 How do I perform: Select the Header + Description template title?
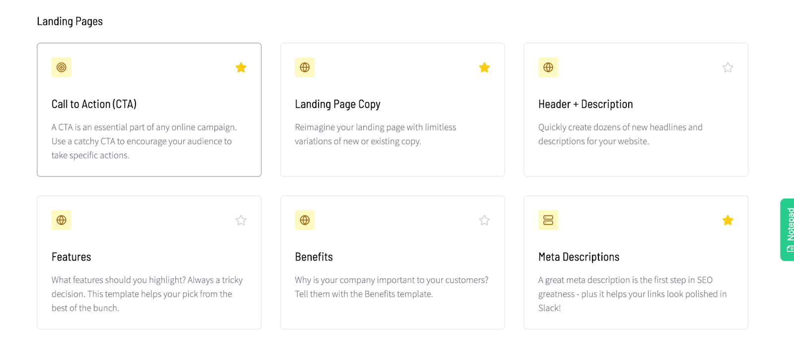pyautogui.click(x=586, y=104)
